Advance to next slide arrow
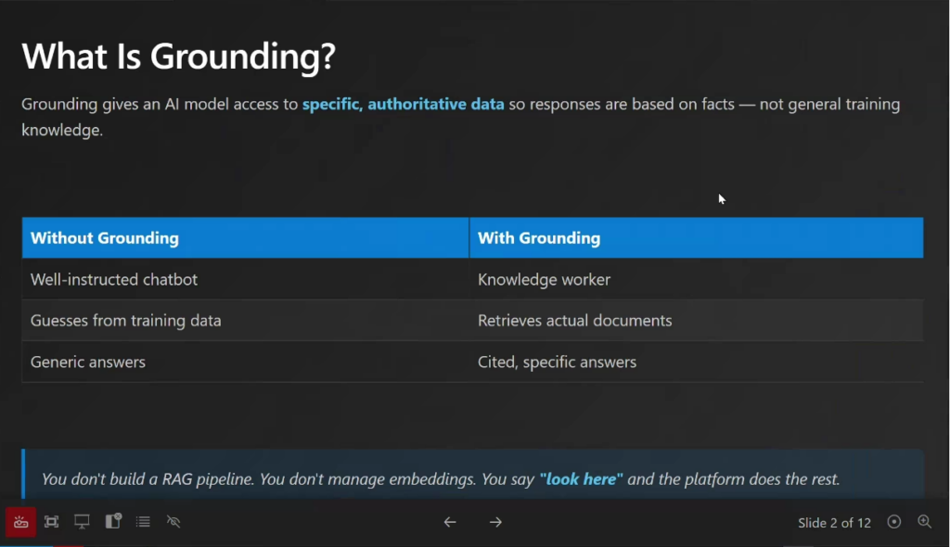Image resolution: width=950 pixels, height=547 pixels. 495,522
